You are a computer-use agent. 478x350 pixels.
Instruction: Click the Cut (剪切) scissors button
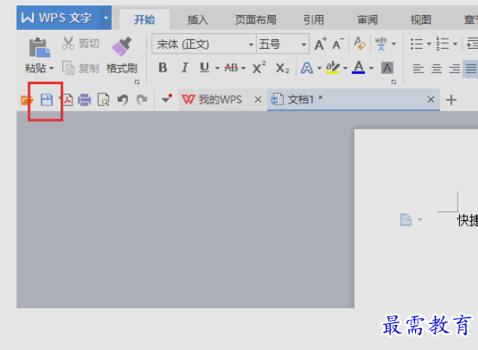point(81,43)
